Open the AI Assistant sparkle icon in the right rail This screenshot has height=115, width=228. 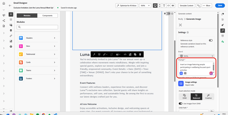pyautogui.click(x=223, y=31)
